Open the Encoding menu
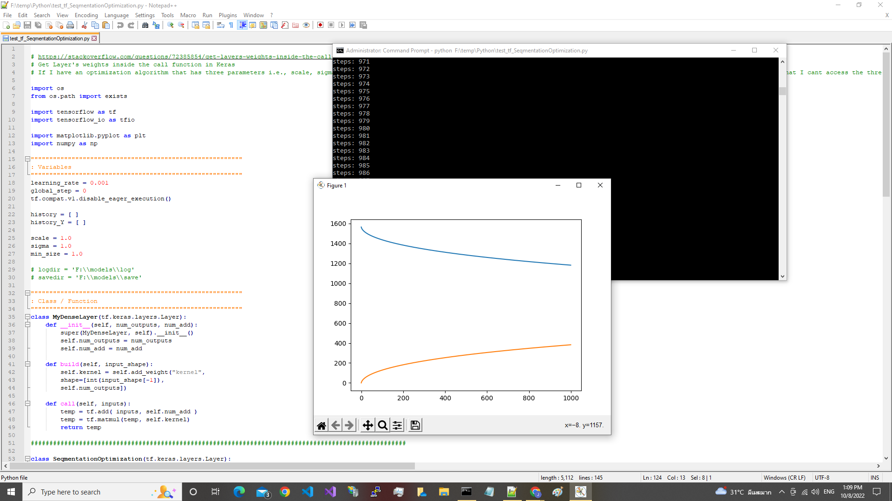The width and height of the screenshot is (892, 501). click(x=86, y=15)
